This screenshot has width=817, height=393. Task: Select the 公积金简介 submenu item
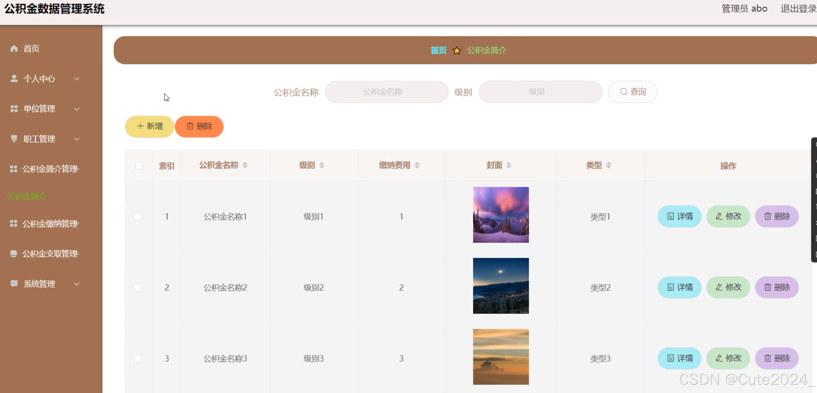click(x=27, y=196)
